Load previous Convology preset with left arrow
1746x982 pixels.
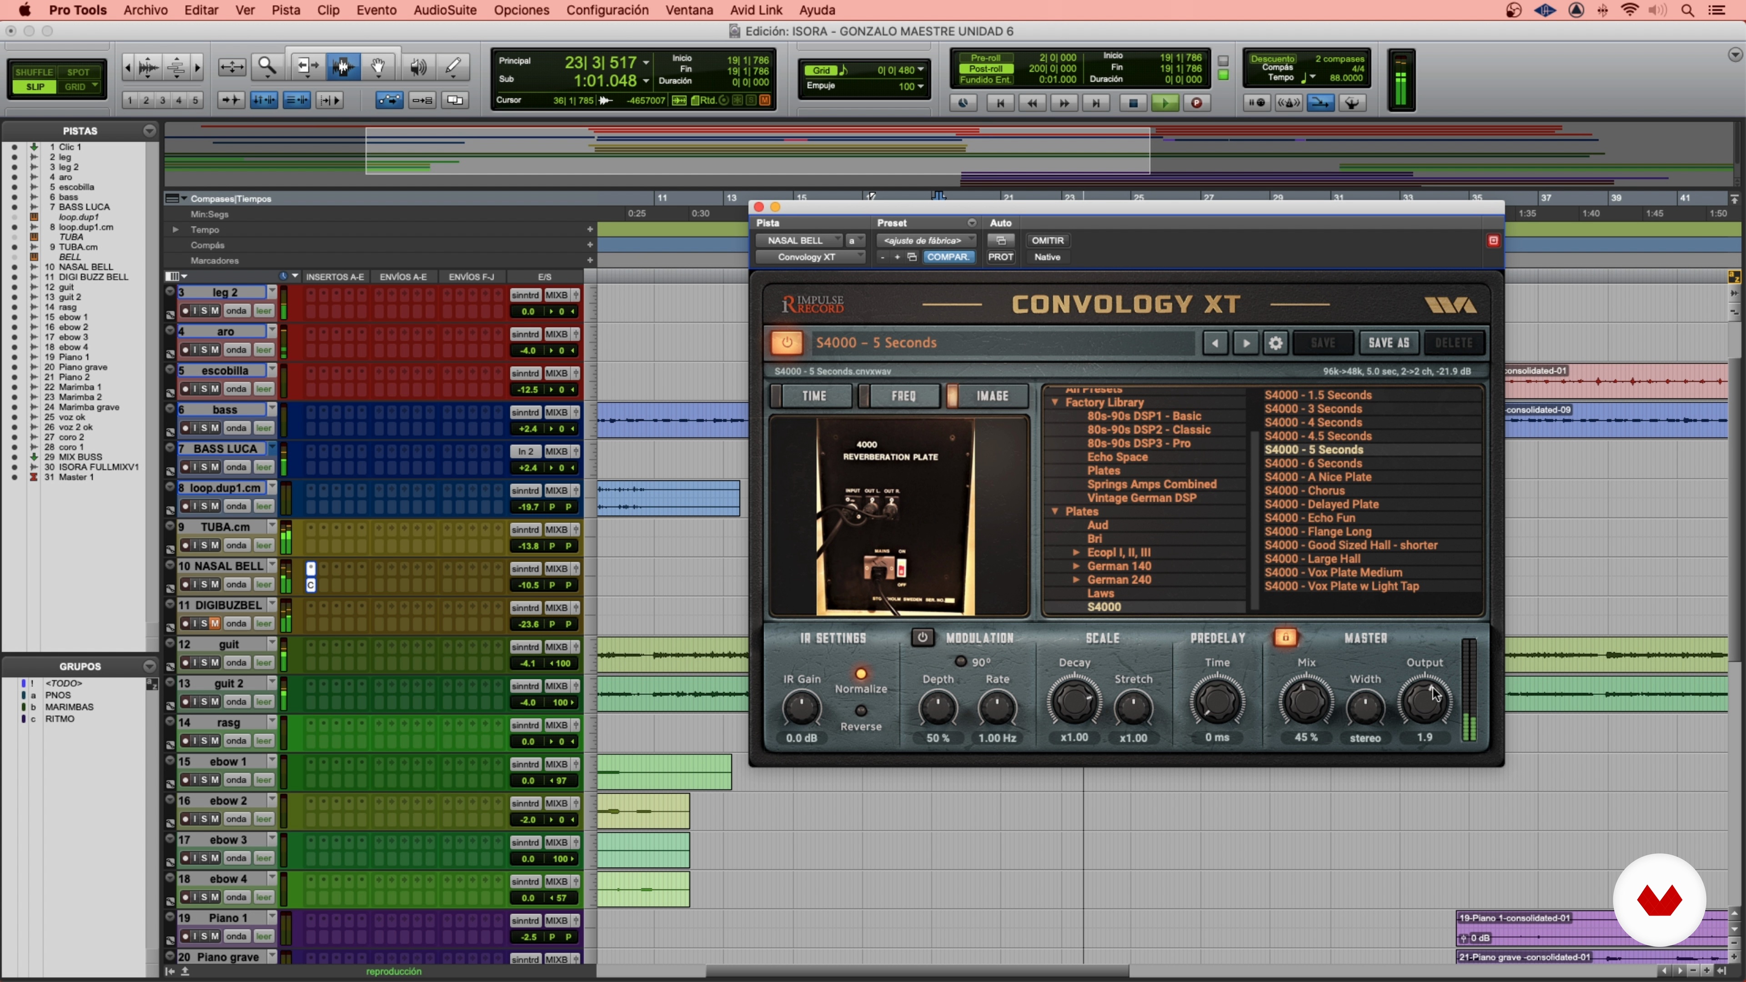click(1214, 343)
